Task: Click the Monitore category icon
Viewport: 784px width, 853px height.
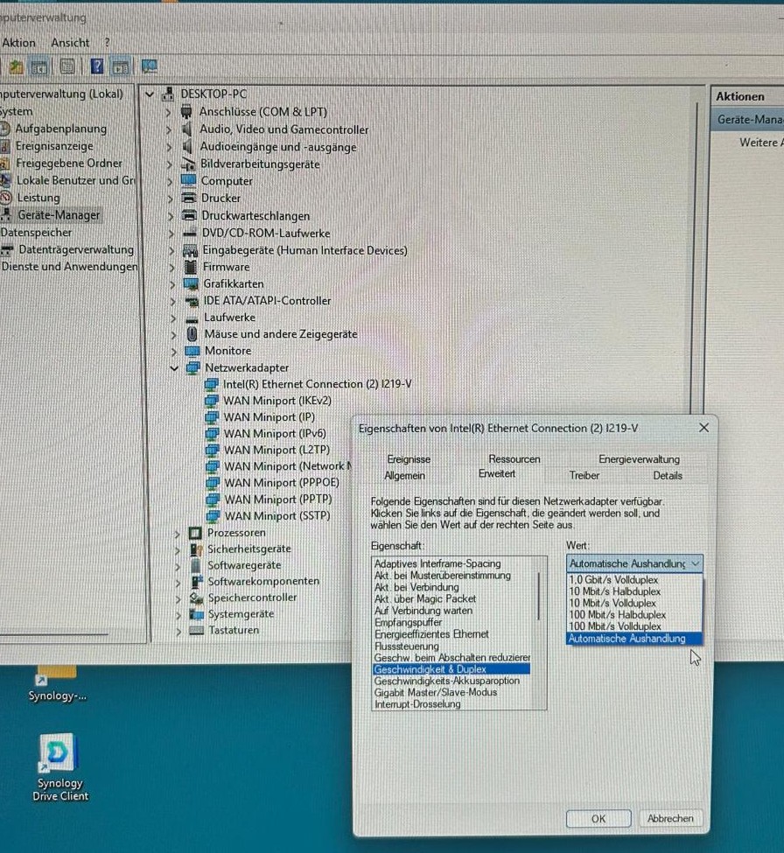Action: click(192, 351)
